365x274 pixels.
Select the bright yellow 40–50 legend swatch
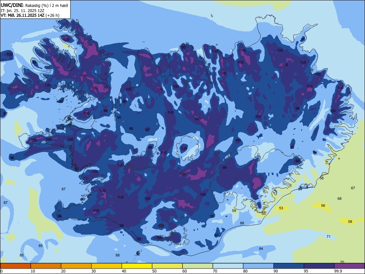137,266
